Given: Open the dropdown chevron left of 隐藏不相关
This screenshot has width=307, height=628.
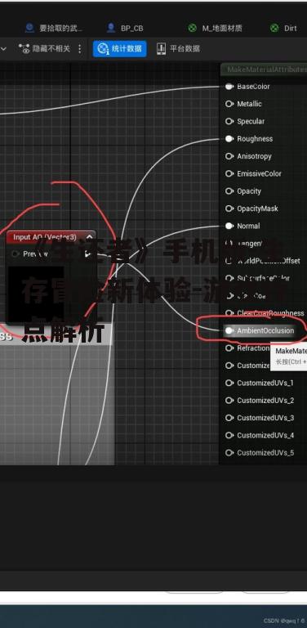Looking at the screenshot, I should (x=3, y=49).
